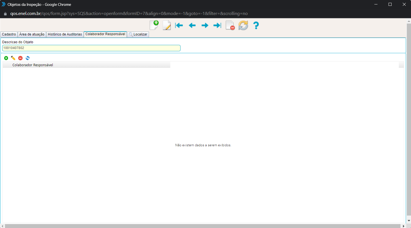Open the Localizar search tab
Viewport: 411px width, 228px height.
138,34
